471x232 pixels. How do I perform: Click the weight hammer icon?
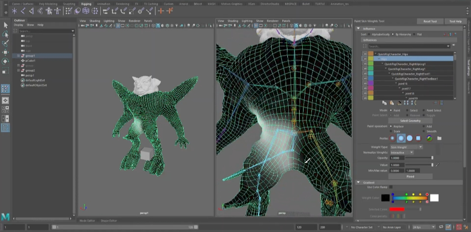(x=399, y=103)
